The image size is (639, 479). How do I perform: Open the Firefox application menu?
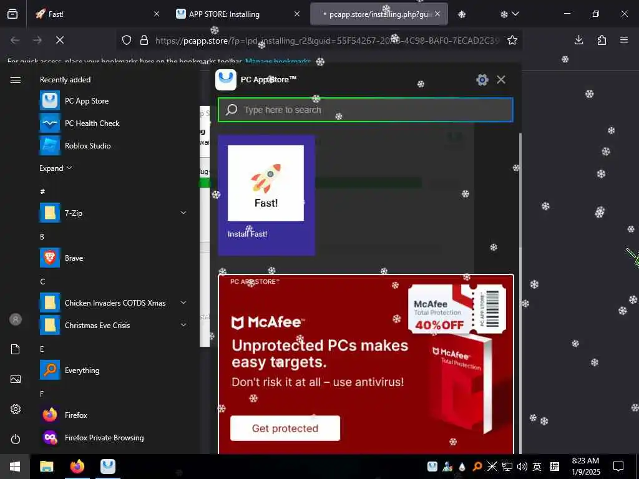coord(624,40)
